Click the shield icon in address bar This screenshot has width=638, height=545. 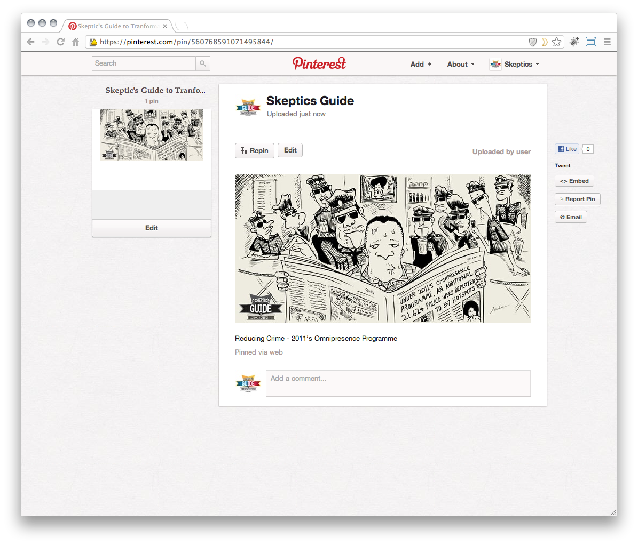tap(532, 42)
